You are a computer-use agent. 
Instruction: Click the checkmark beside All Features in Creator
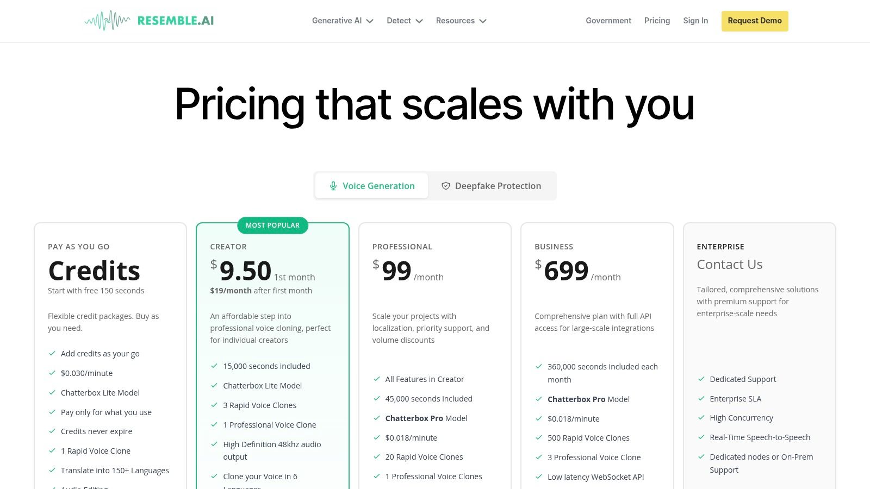377,379
